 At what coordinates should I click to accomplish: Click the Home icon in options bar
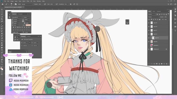(2, 4)
